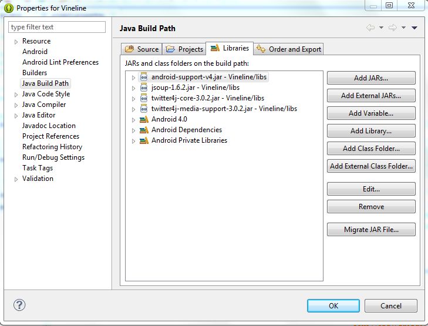
Task: Click Add Class Folder button
Action: (x=371, y=149)
